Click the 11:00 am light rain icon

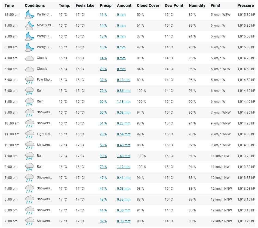click(30, 134)
